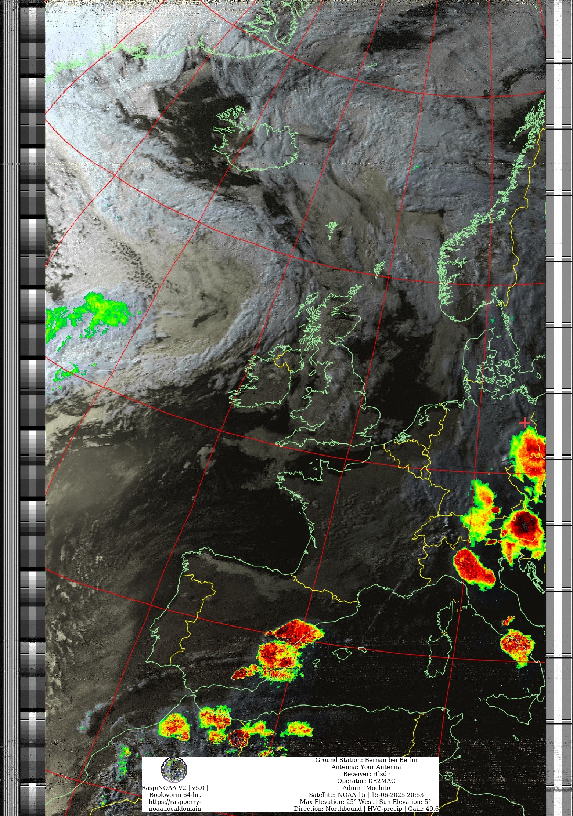The height and width of the screenshot is (816, 573).
Task: Click the 'Bookworm 64-bit' text
Action: click(x=175, y=795)
